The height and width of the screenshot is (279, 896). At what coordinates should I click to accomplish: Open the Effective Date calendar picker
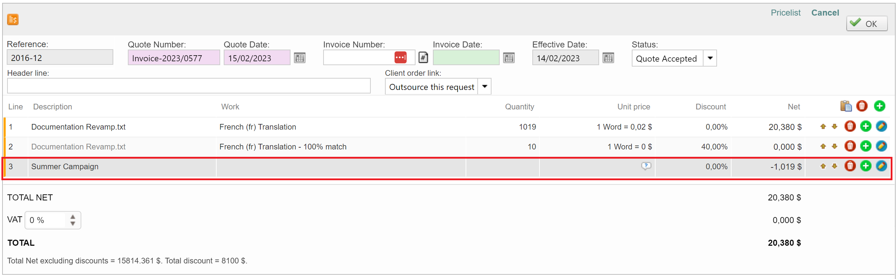[608, 58]
